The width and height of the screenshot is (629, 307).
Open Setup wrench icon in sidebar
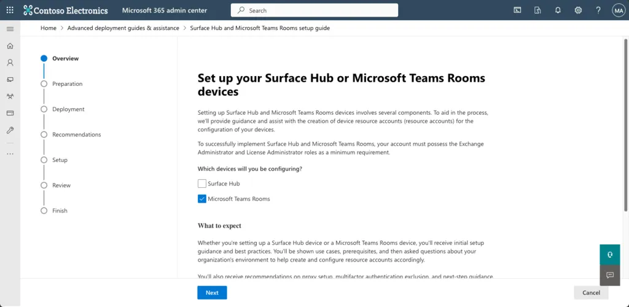click(x=10, y=130)
